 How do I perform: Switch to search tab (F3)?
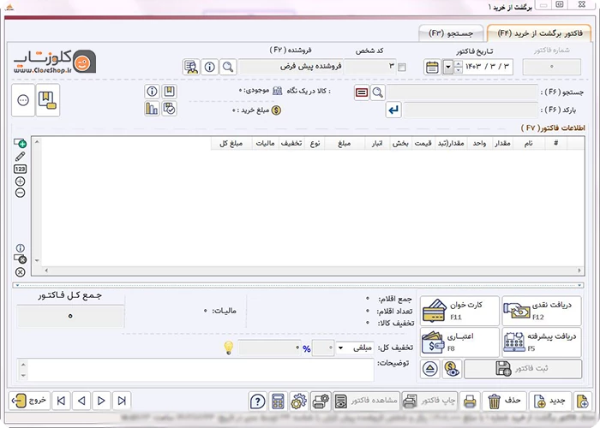(x=451, y=33)
